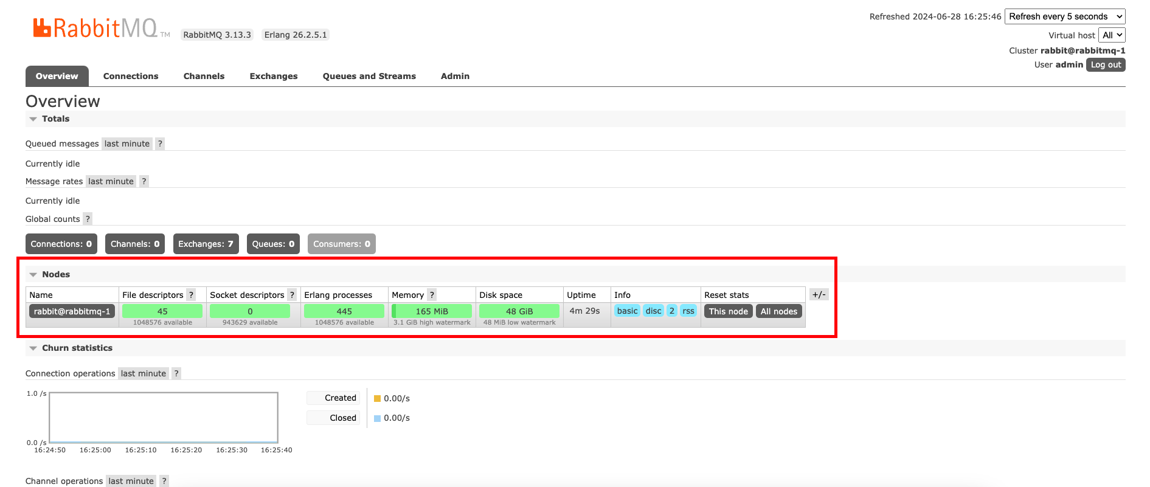Collapse the Churn statistics section
The width and height of the screenshot is (1150, 487).
click(x=71, y=348)
